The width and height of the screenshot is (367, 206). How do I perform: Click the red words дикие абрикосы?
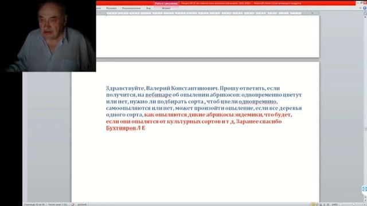tap(210, 115)
